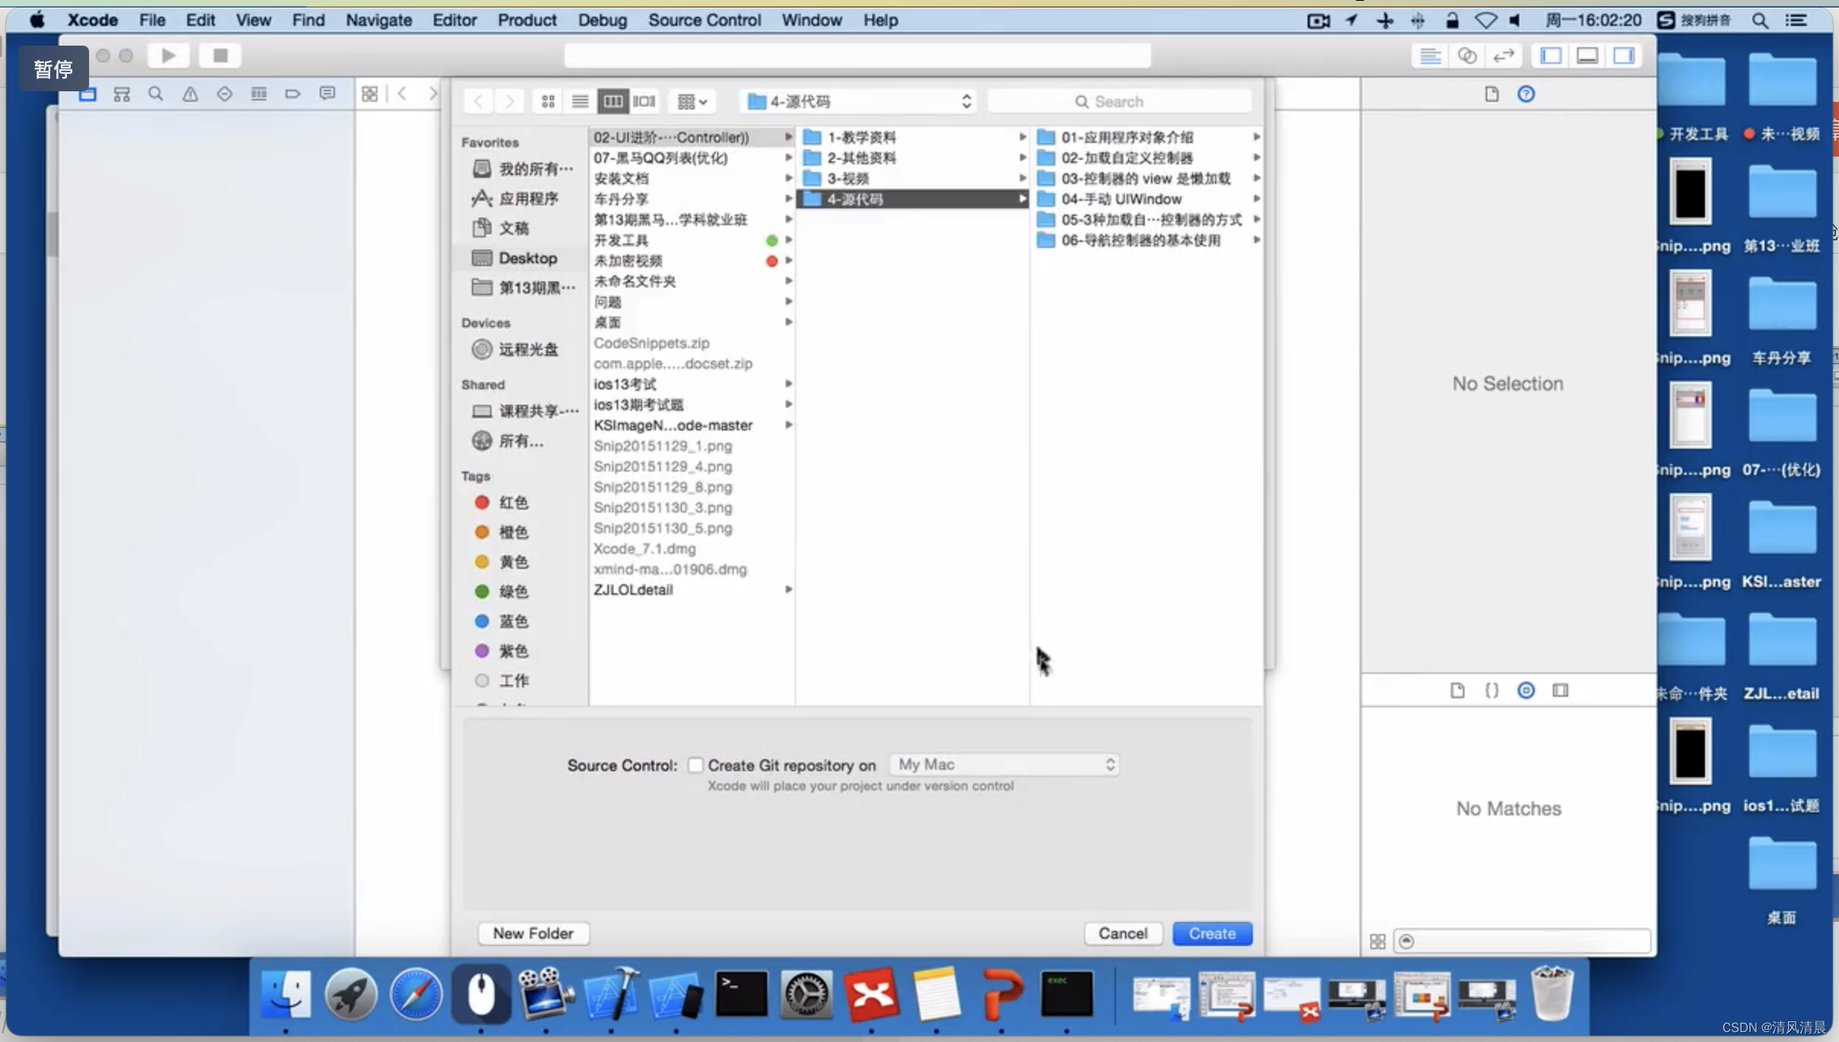Expand 06-导航控制器的基本使用 folder
Image resolution: width=1839 pixels, height=1042 pixels.
pyautogui.click(x=1256, y=240)
